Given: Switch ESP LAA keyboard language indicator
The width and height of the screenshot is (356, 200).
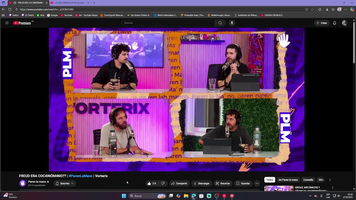Looking at the screenshot, I should coord(328,196).
